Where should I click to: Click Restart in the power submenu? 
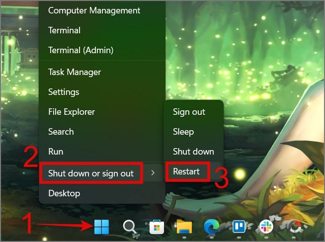186,171
